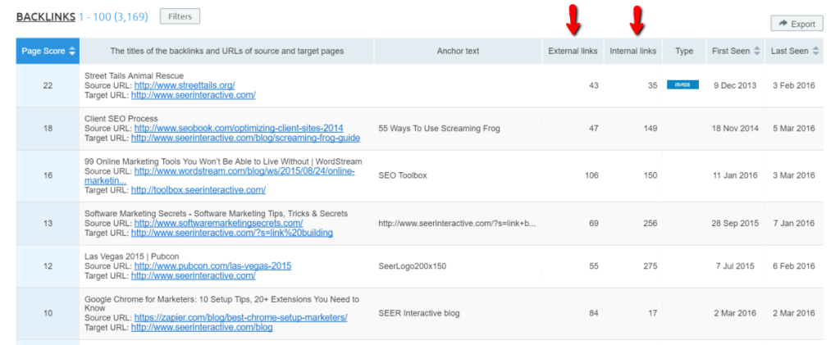
Task: Open the Filters button
Action: (180, 16)
